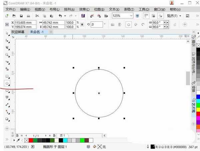Screen dimensions: 200x151
Task: Select the Pie shape option
Action: tap(136, 24)
